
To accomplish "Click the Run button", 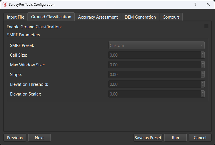I will tap(175, 138).
